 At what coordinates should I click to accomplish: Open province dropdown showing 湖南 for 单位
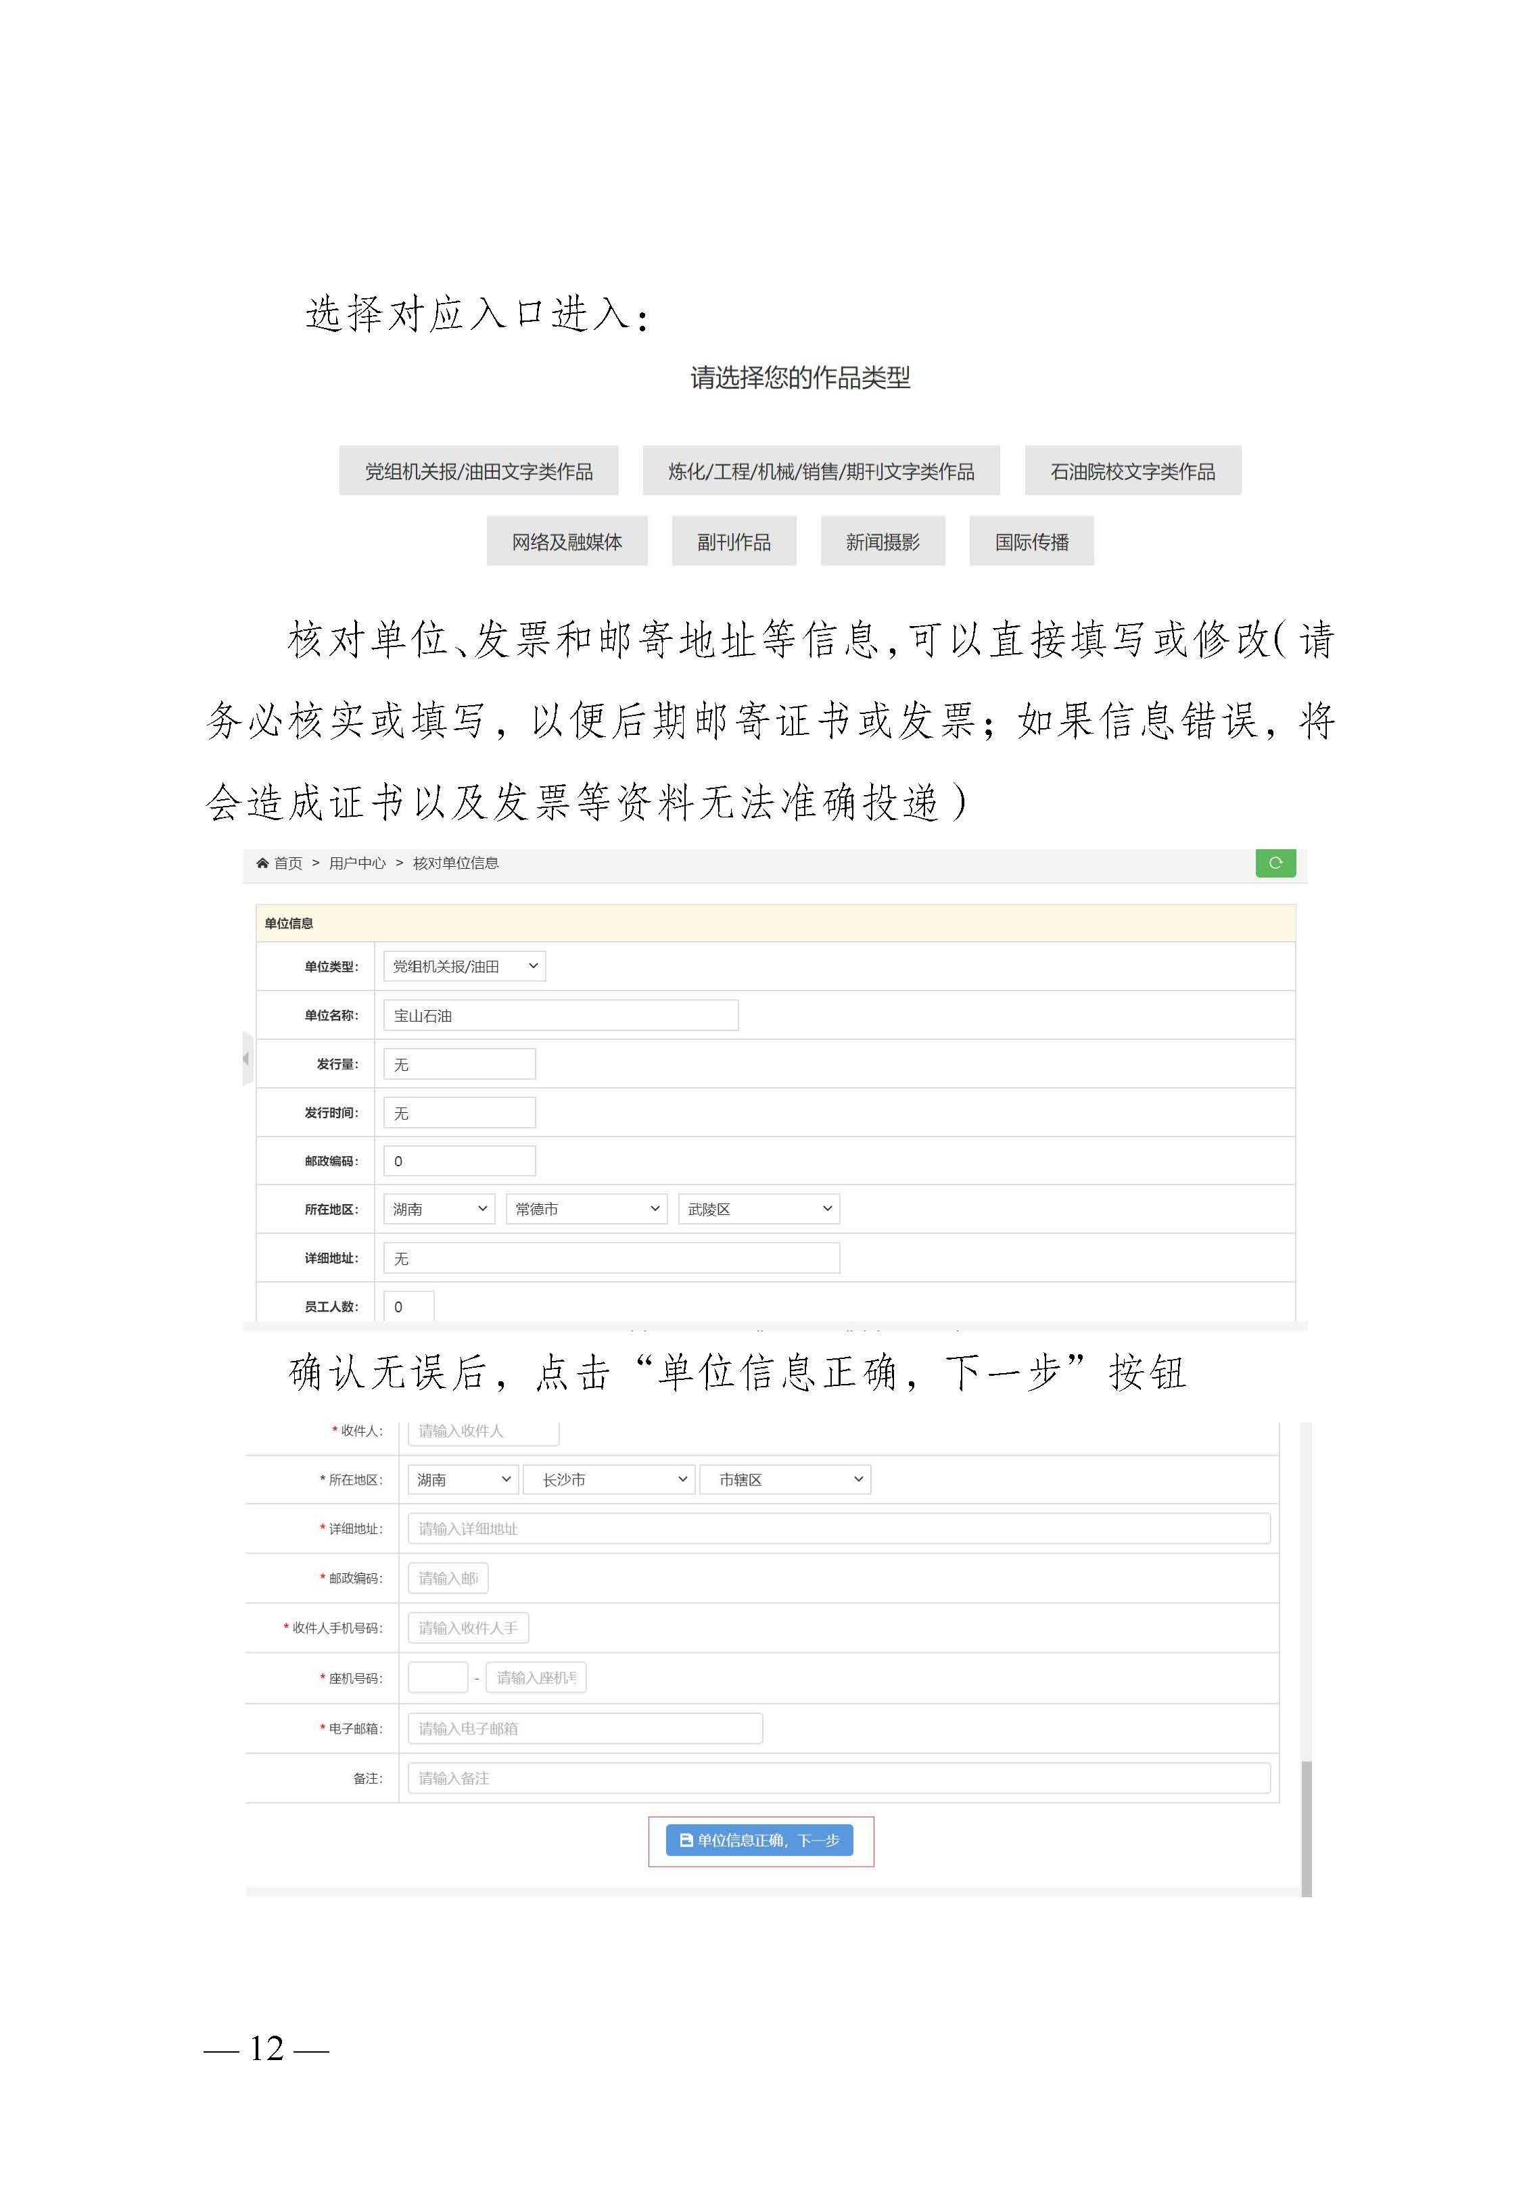tap(439, 1209)
